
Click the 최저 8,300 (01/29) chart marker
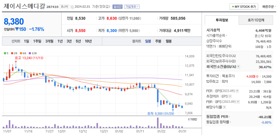[161, 114]
